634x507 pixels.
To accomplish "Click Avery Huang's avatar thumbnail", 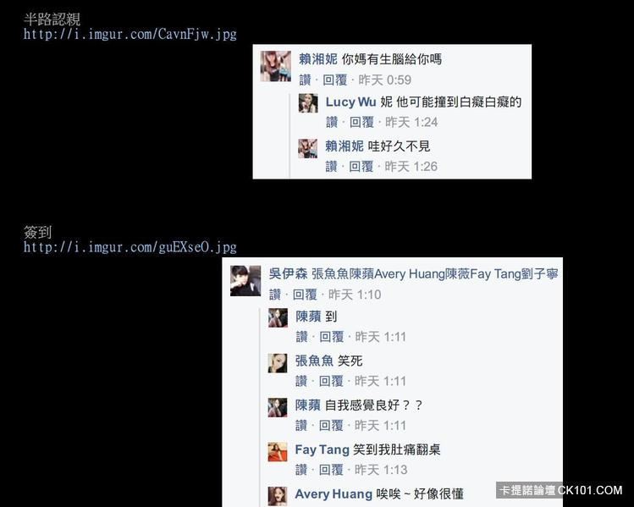I will [x=278, y=496].
